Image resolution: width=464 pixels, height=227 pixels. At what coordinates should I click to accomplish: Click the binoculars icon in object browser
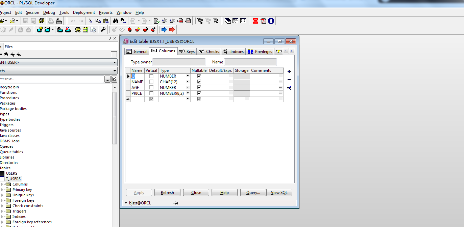point(6,54)
